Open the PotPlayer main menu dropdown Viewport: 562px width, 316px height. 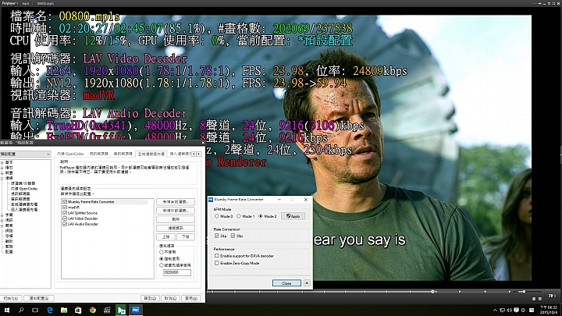pos(9,3)
